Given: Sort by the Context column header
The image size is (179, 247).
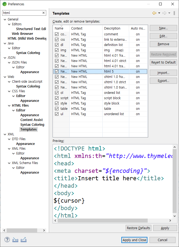Looking at the screenshot, I should tap(86, 28).
